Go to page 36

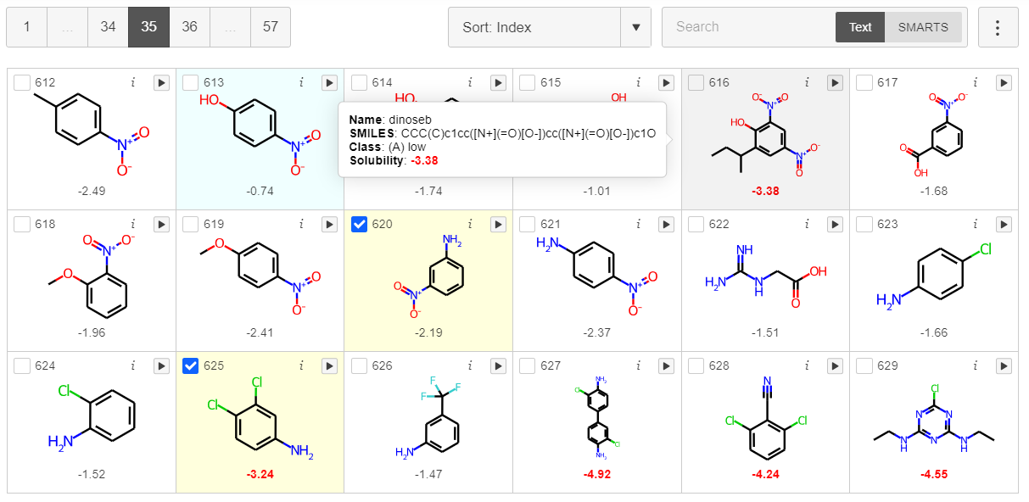point(189,27)
